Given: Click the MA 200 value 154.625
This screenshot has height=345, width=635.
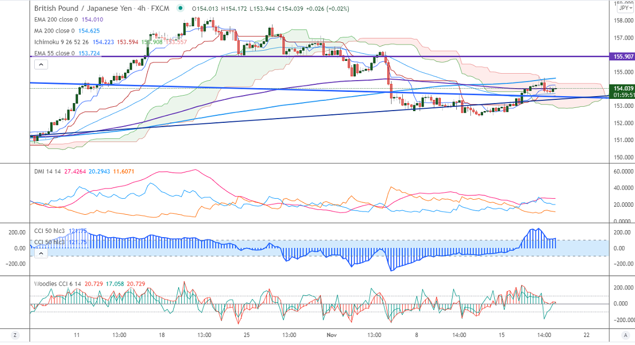Looking at the screenshot, I should (x=89, y=31).
